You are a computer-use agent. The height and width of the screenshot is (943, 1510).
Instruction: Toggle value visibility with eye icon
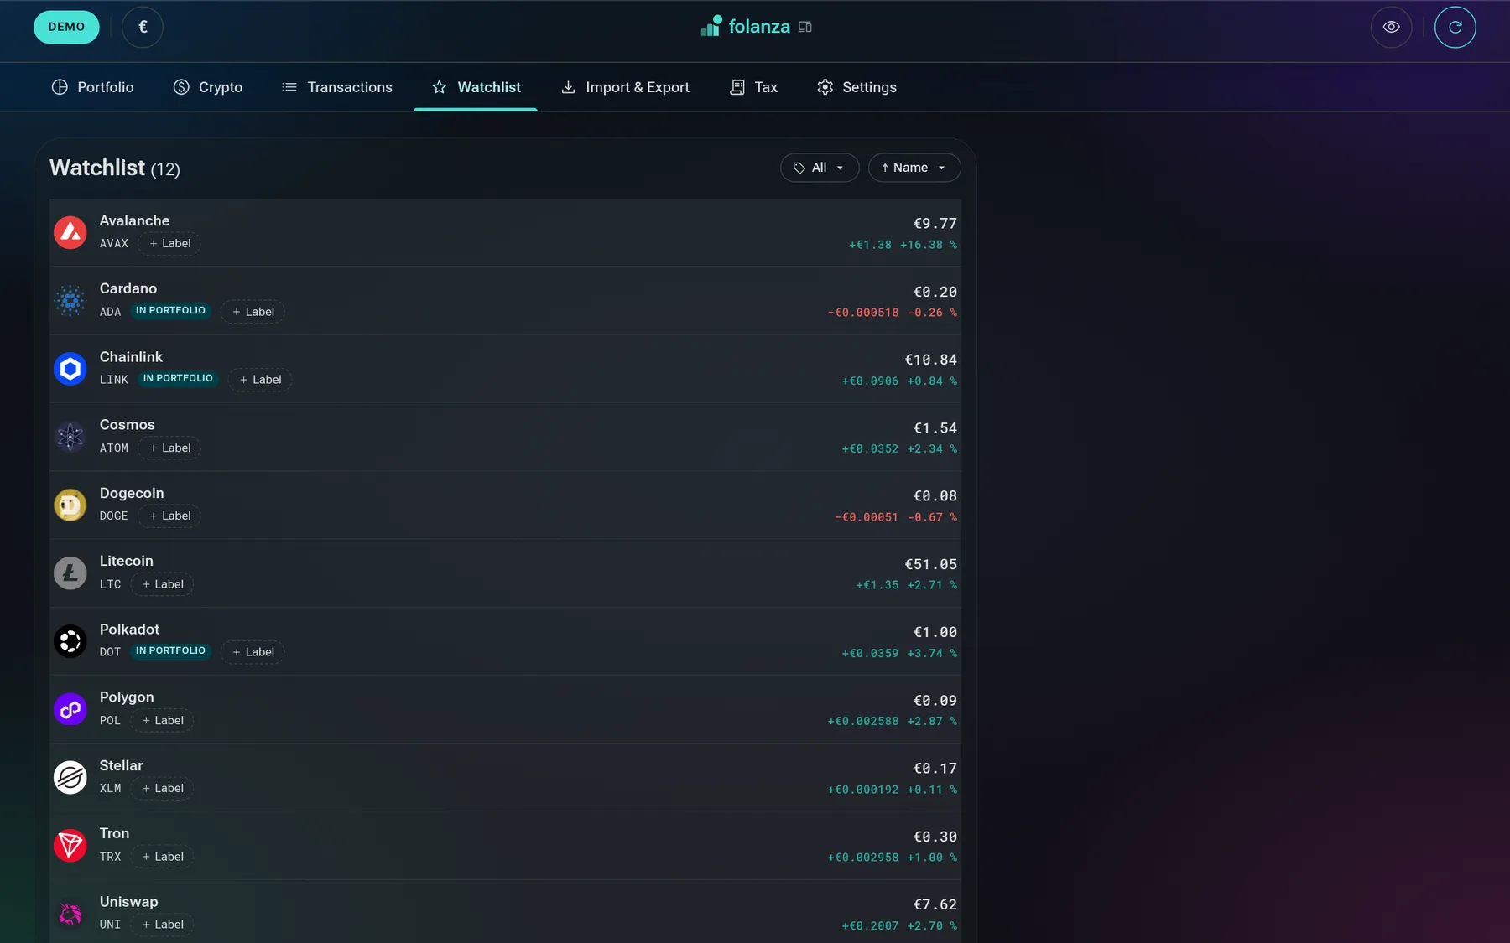tap(1391, 27)
